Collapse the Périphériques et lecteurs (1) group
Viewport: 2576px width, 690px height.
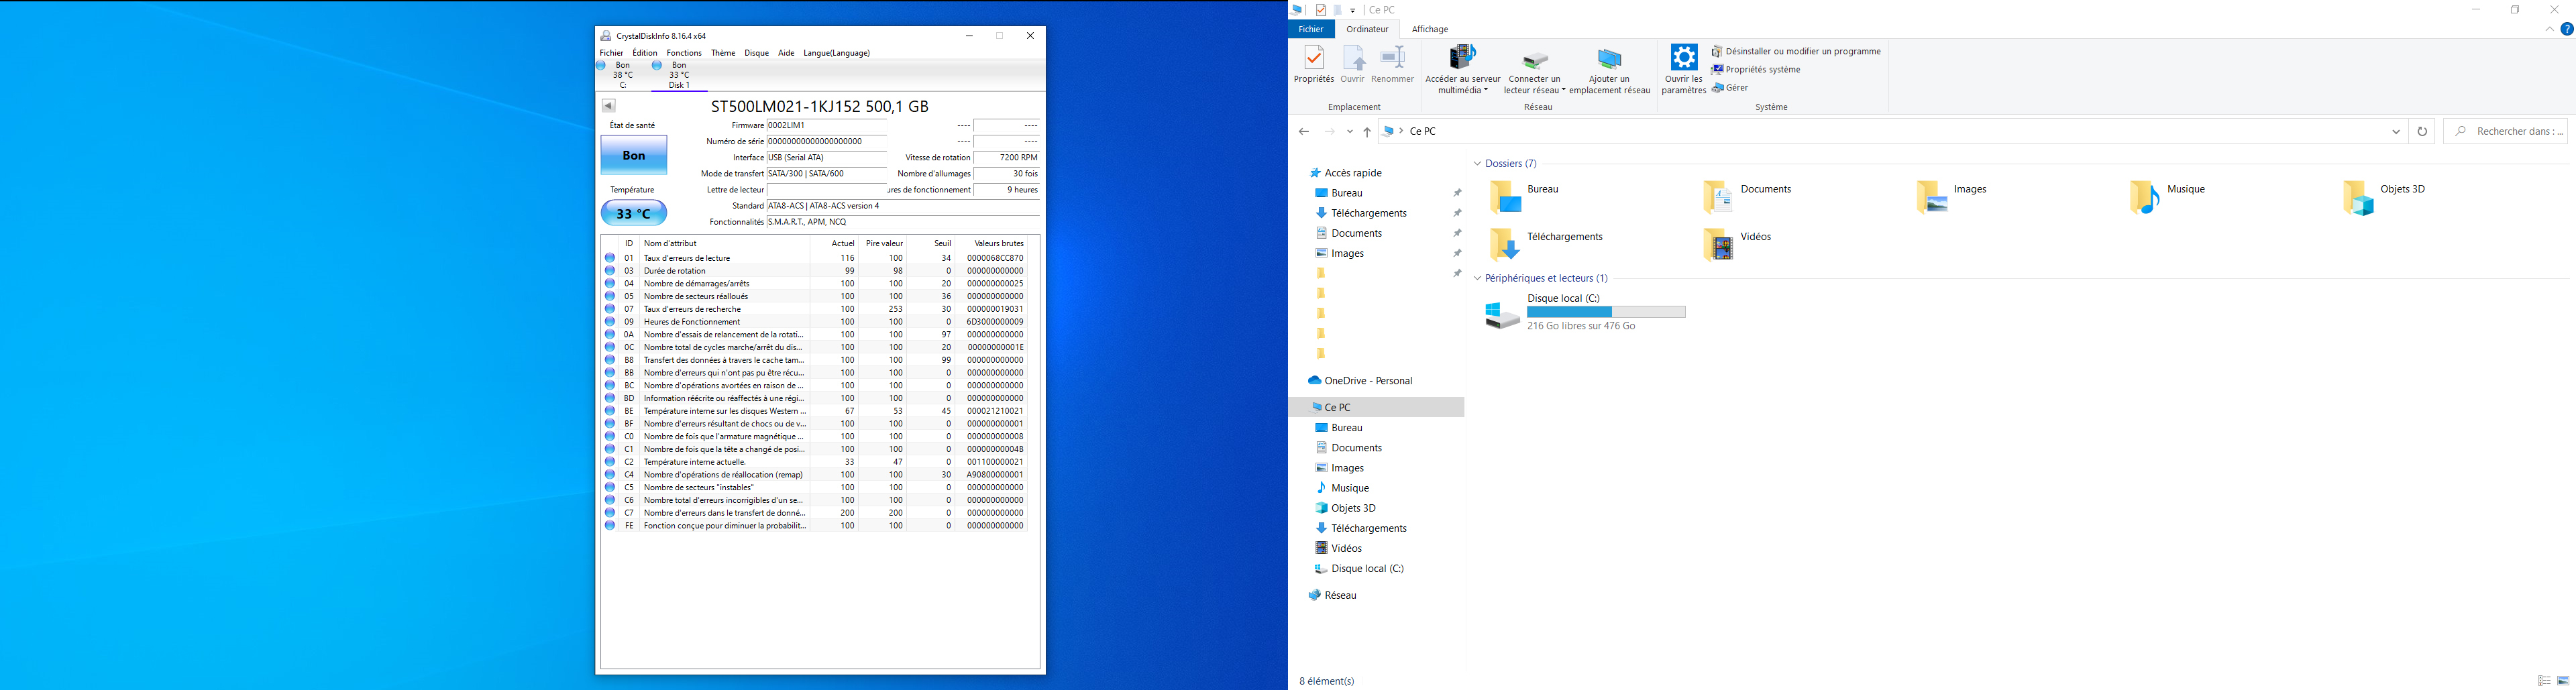[1477, 279]
